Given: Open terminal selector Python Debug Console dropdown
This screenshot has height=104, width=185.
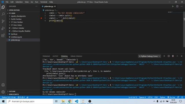Looking at the screenshot, I should [149, 56].
